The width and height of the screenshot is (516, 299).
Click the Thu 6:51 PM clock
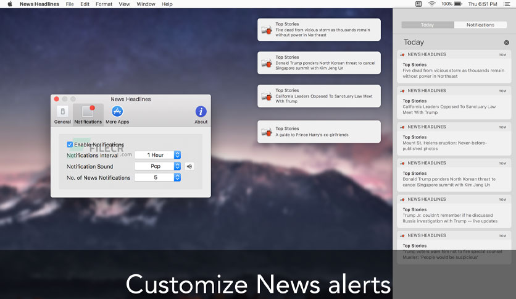483,4
